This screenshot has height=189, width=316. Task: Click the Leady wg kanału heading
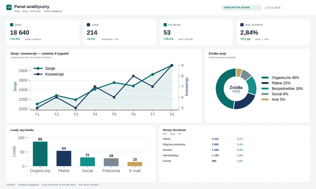[x=22, y=130]
